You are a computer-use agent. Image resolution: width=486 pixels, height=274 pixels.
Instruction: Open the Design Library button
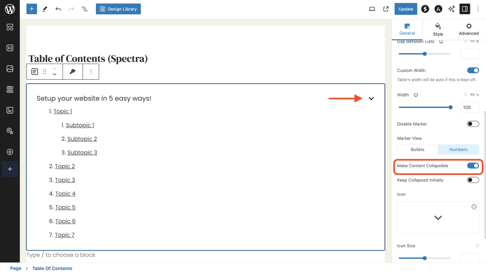118,9
